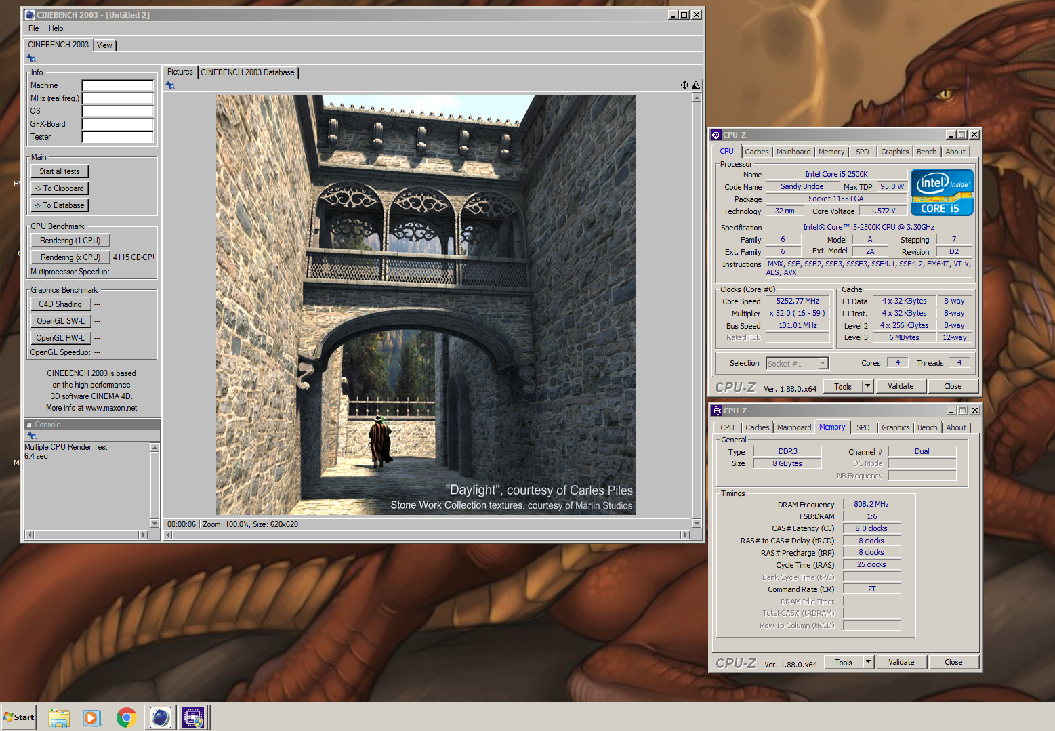
Task: Run the OpenGL SW-L benchmark
Action: [x=60, y=321]
